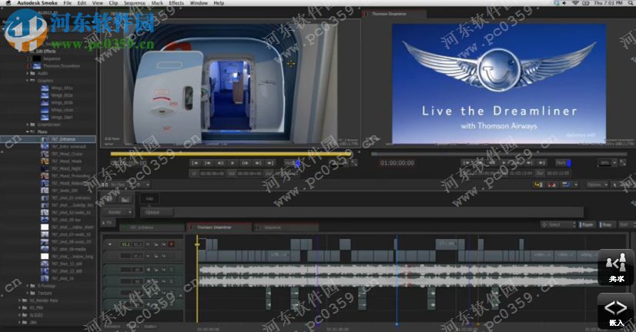Play the left source viewer clip
This screenshot has width=636, height=332.
(233, 163)
